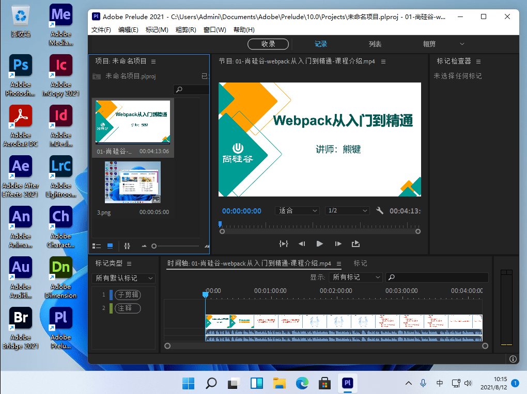Image resolution: width=527 pixels, height=394 pixels.
Task: Open the 适合 zoom level dropdown
Action: (299, 211)
